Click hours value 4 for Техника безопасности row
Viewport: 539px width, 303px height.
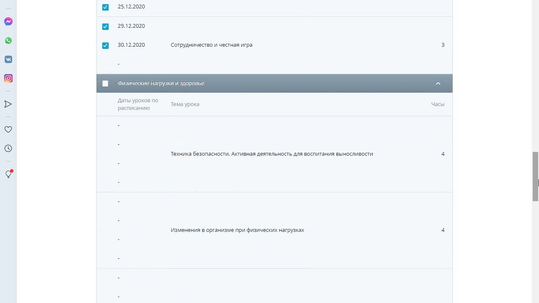[x=443, y=154]
